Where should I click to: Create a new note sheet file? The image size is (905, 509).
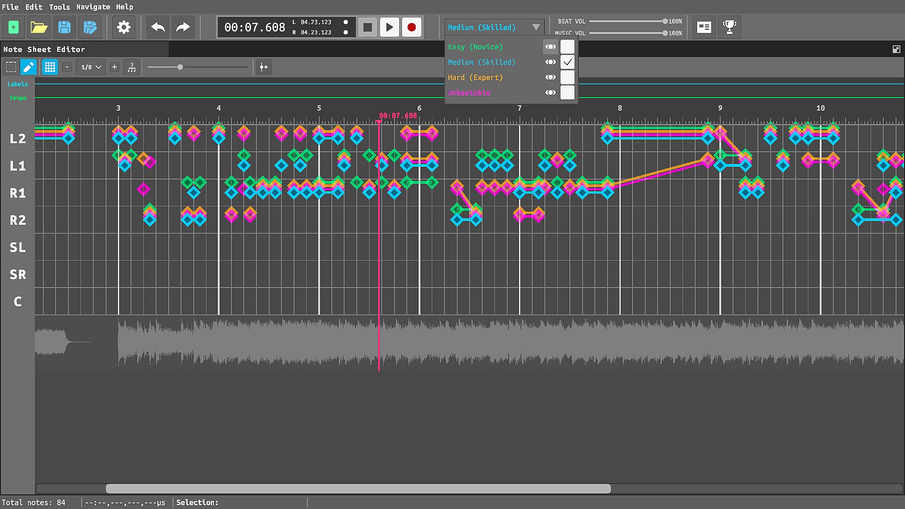[x=14, y=27]
